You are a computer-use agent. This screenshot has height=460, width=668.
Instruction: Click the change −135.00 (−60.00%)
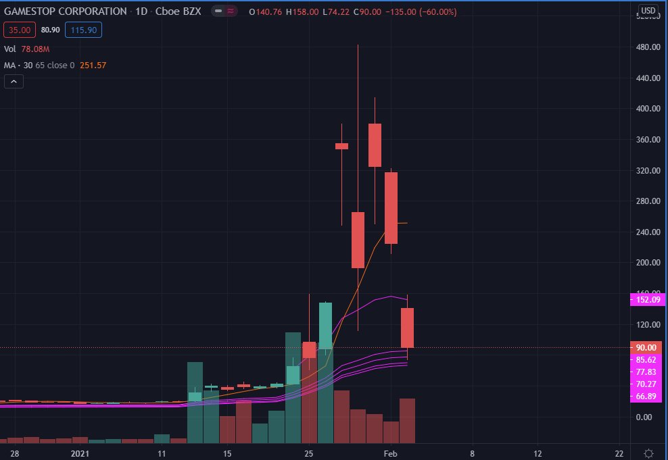tap(421, 12)
